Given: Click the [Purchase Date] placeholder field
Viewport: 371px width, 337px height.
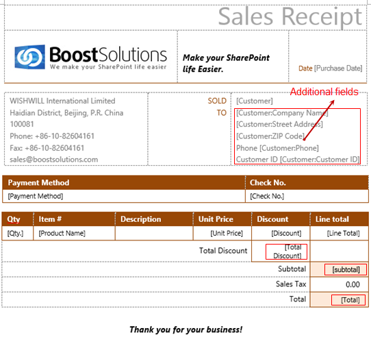Looking at the screenshot, I should click(x=338, y=68).
